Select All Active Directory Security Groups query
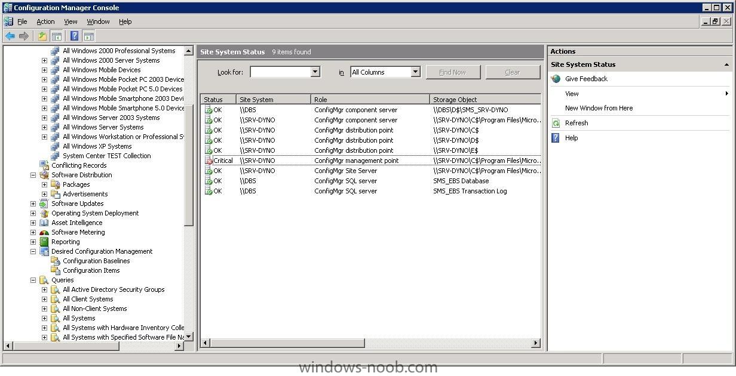This screenshot has width=736, height=376. pos(114,289)
